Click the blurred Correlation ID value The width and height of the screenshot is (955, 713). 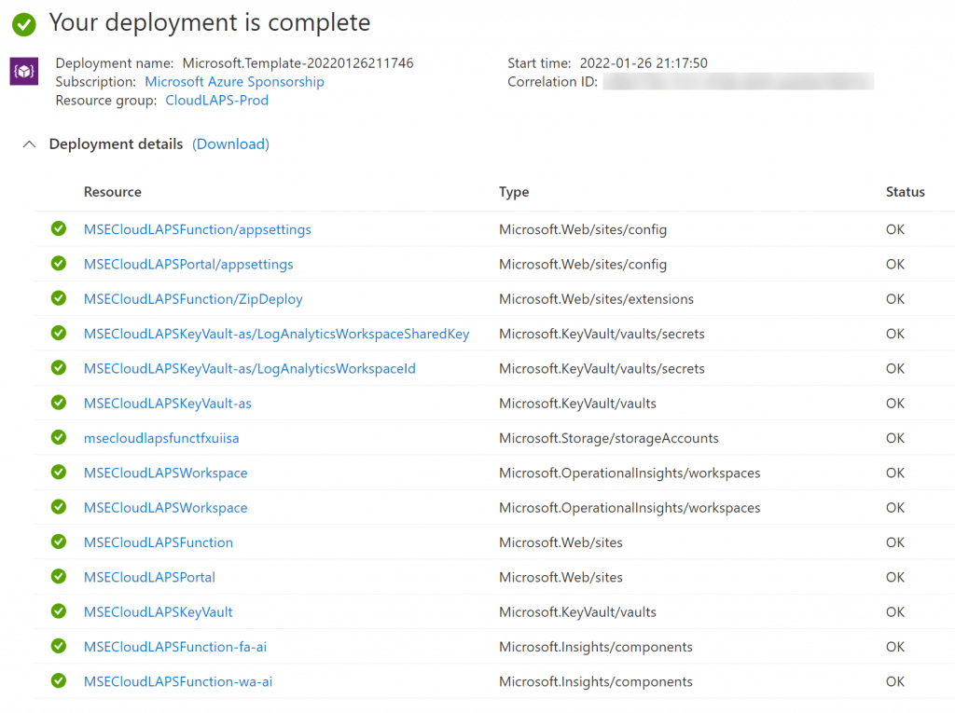(x=739, y=82)
